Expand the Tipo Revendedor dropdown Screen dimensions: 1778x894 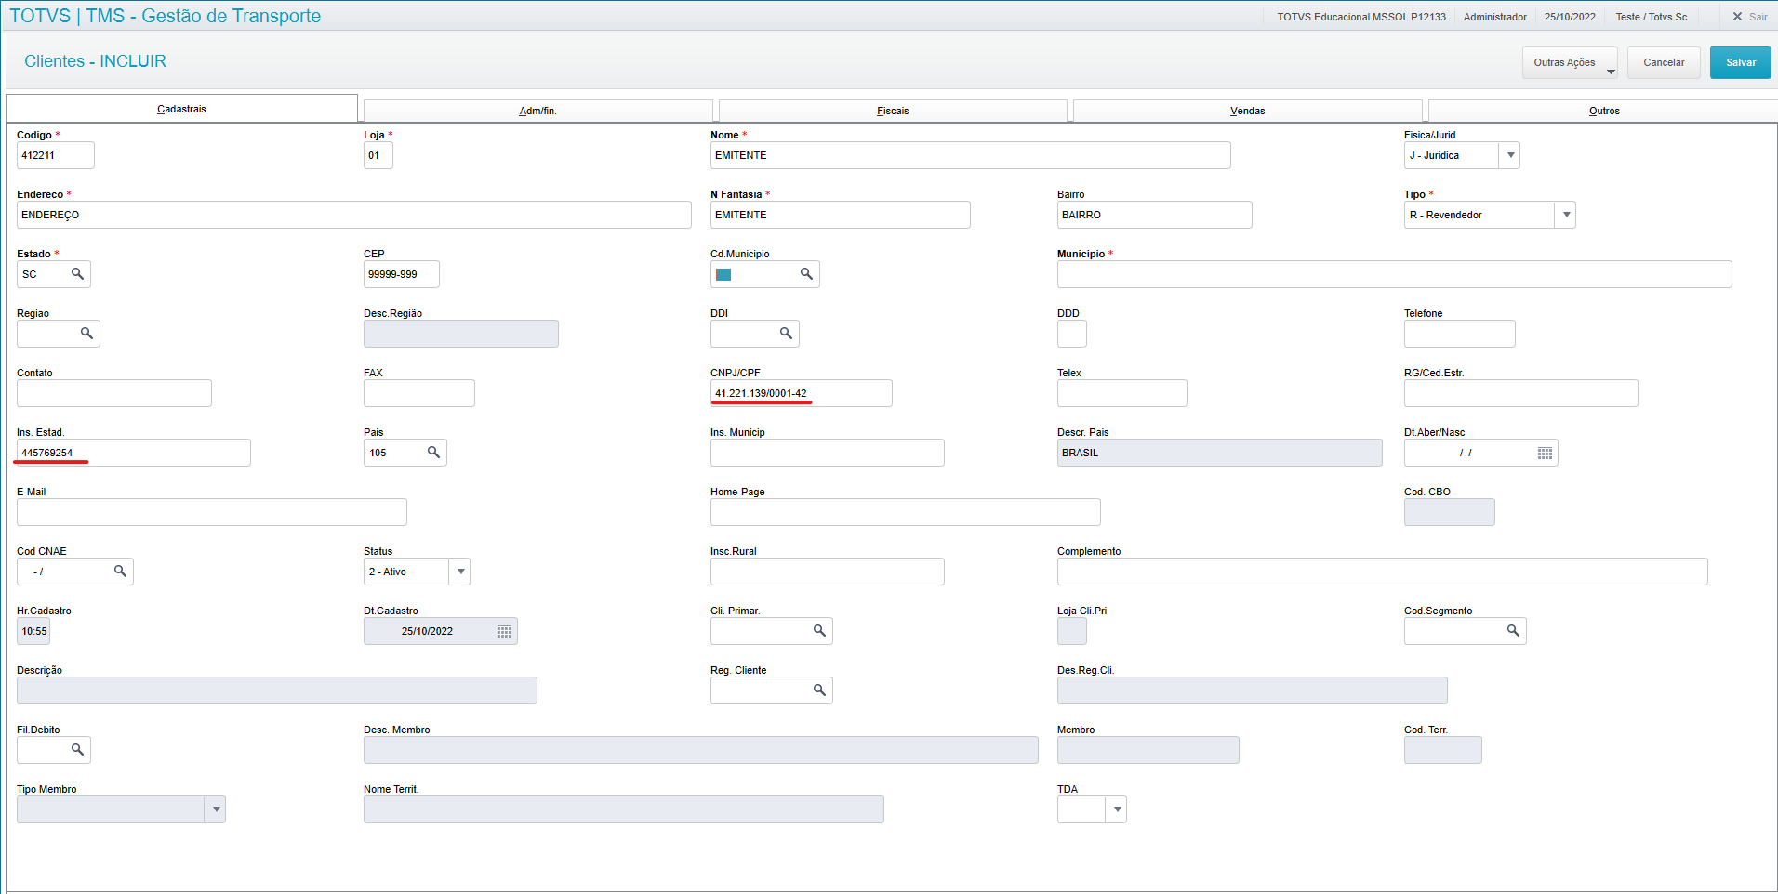coord(1566,215)
